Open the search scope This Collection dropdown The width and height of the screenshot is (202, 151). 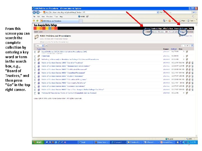pyautogui.click(x=175, y=32)
